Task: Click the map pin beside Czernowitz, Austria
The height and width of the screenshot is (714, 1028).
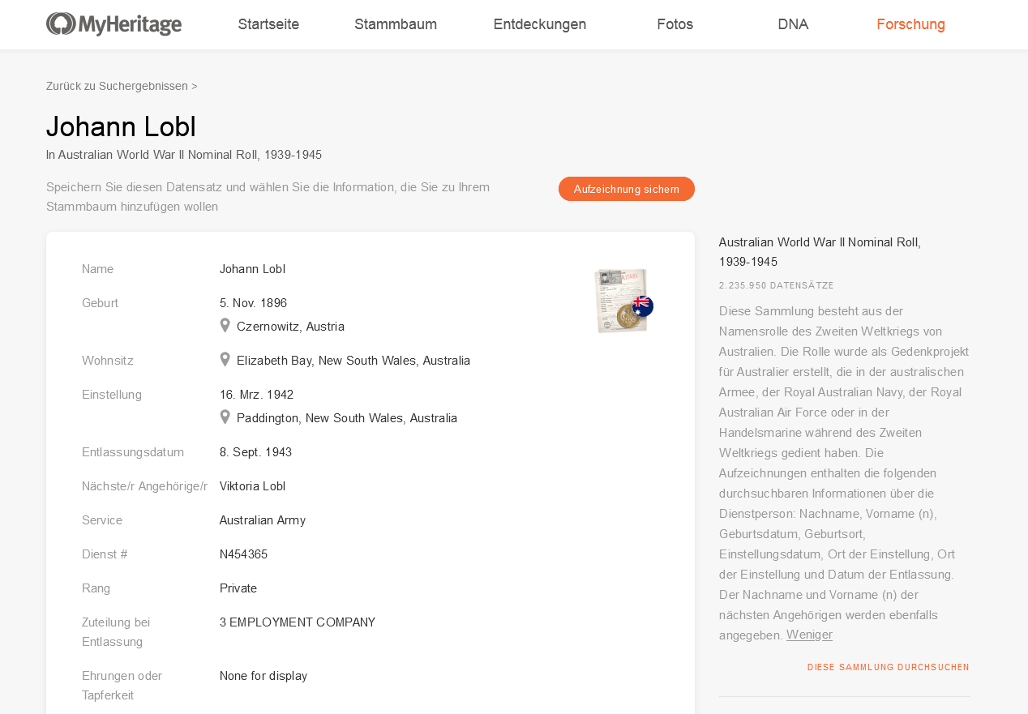Action: point(225,326)
